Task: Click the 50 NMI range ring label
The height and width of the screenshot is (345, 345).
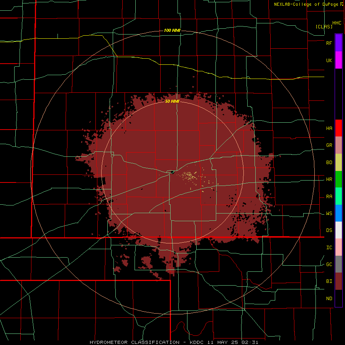Action: point(172,101)
